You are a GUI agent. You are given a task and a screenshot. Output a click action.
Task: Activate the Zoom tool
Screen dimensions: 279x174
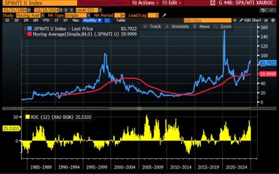pyautogui.click(x=222, y=27)
